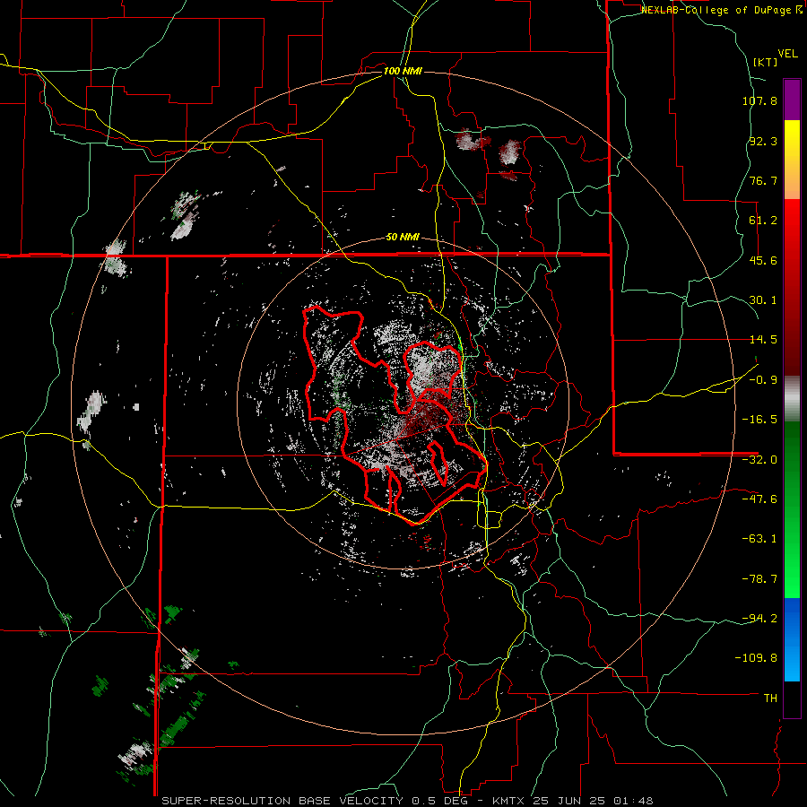Viewport: 807px width, 807px height.
Task: Click the 50 NMI range ring label
Action: click(403, 237)
